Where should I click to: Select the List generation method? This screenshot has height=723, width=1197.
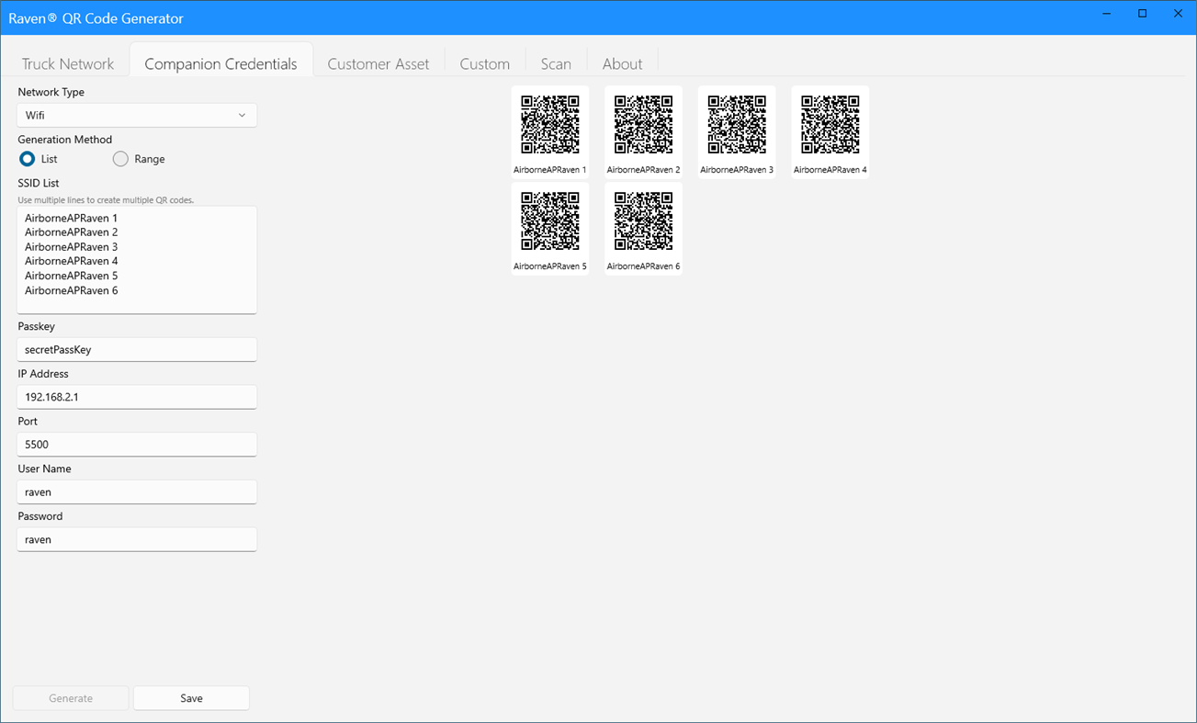[x=38, y=159]
